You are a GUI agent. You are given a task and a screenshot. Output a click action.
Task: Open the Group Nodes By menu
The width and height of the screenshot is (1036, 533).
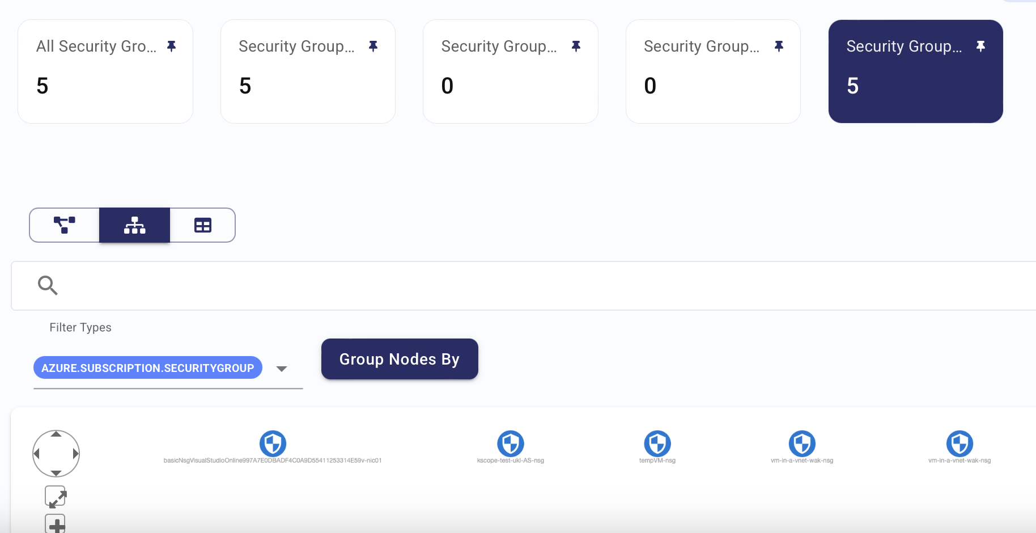coord(400,359)
